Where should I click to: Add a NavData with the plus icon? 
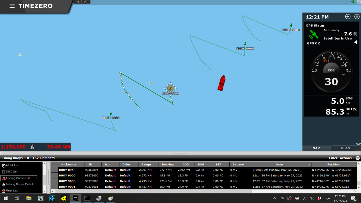point(347,17)
